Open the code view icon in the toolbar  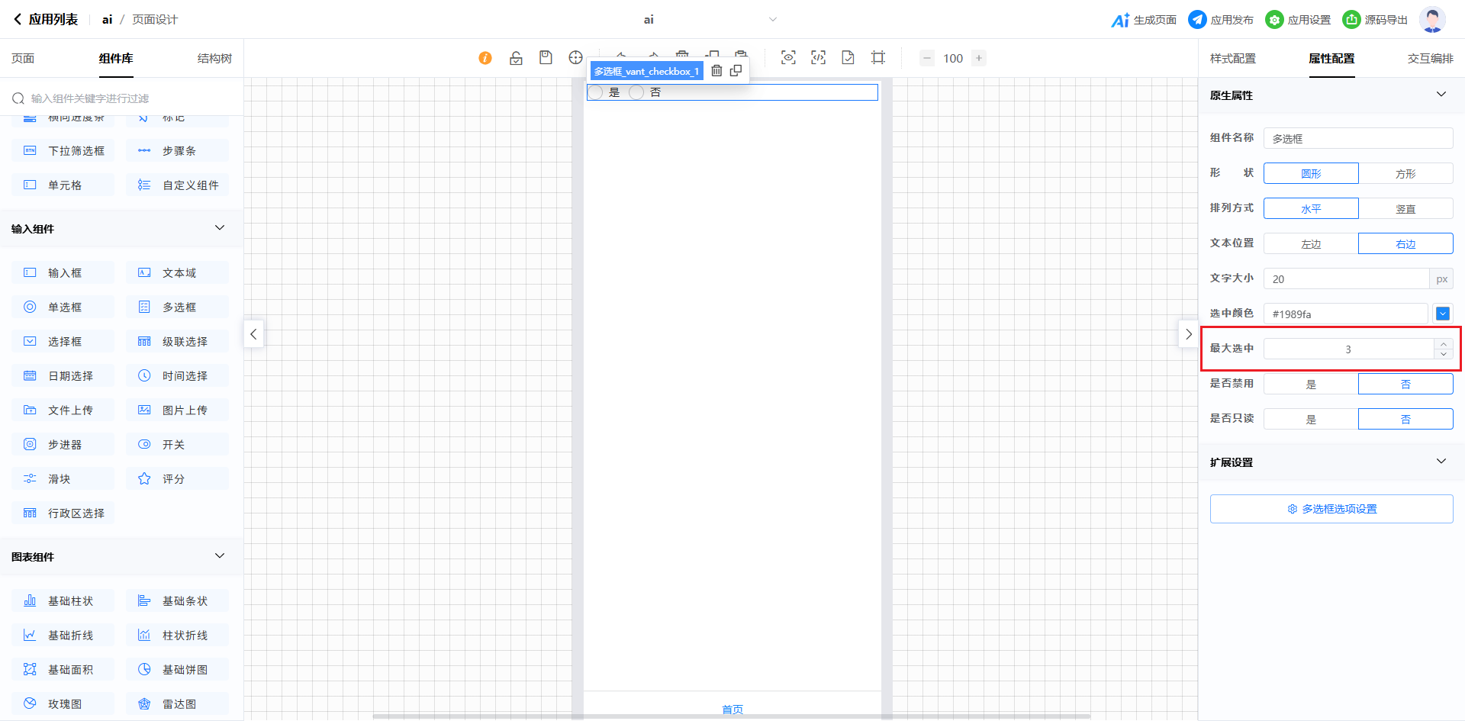pos(818,58)
